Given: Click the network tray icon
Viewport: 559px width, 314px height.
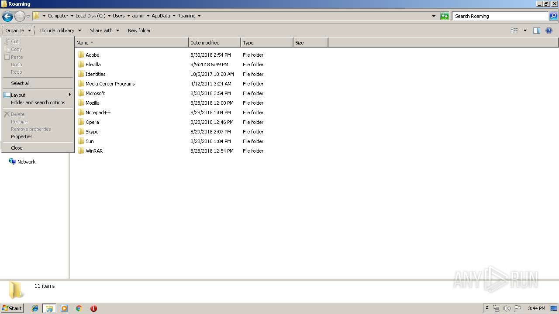Looking at the screenshot, I should (497, 308).
